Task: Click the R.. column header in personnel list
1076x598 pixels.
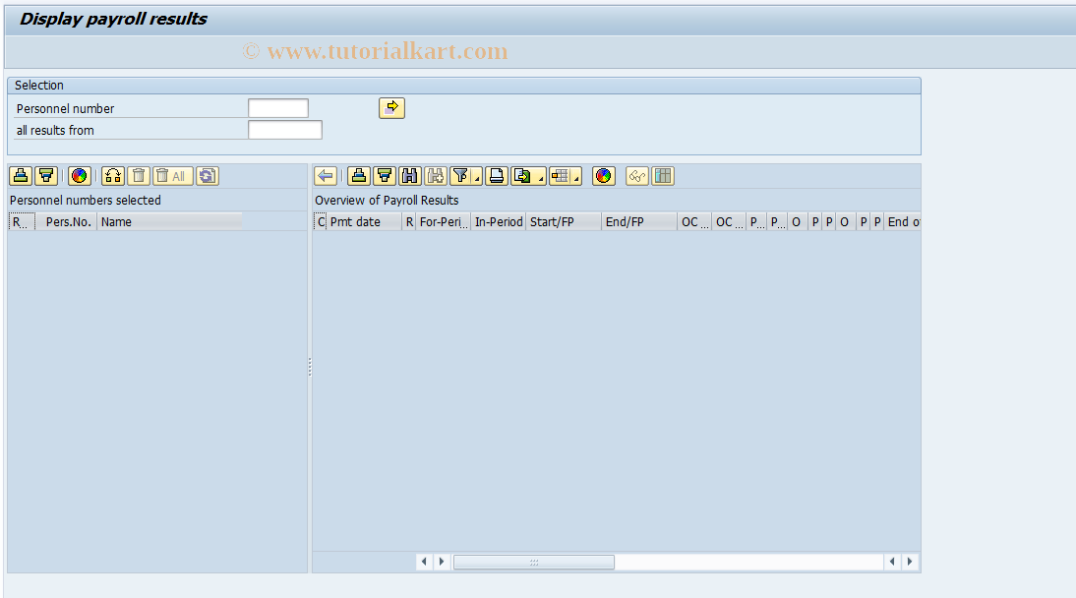Action: [x=22, y=221]
